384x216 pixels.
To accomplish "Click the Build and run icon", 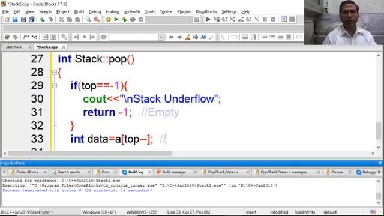I will [x=124, y=19].
